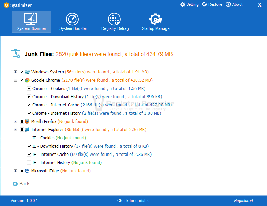Check IE - Internet History checkbox
Screen dimensions: 267x206
29,163
